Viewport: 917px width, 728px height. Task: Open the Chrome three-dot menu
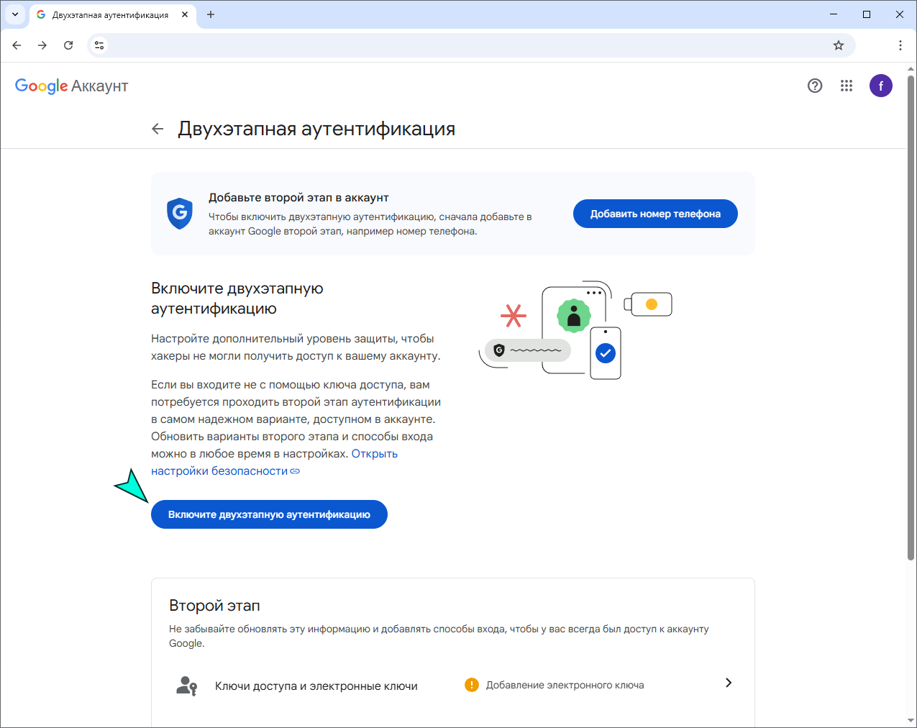click(900, 45)
